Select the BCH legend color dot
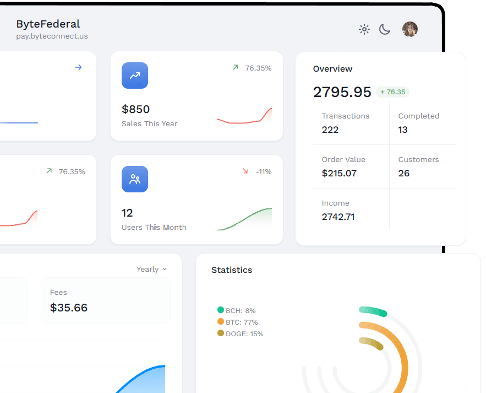 click(221, 310)
